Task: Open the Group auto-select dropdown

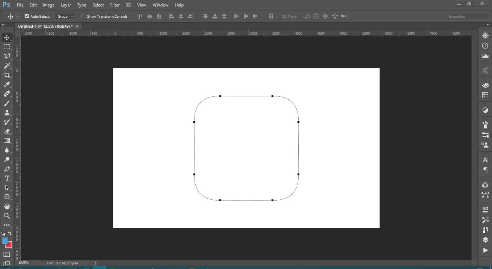Action: tap(65, 16)
